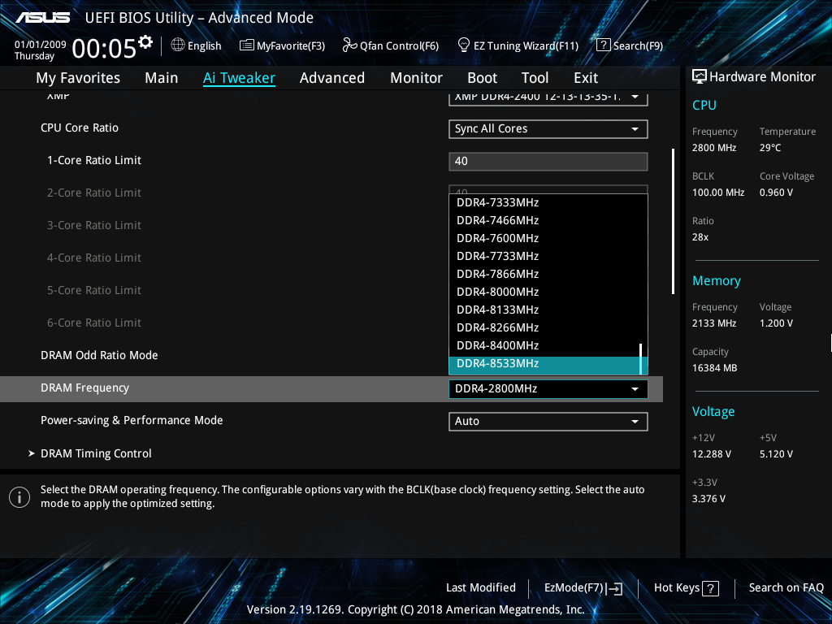Image resolution: width=832 pixels, height=624 pixels.
Task: Click the 1-Core Ratio Limit label
Action: (x=94, y=160)
